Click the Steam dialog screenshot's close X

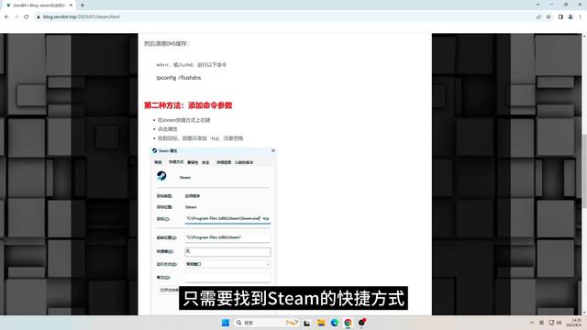[x=273, y=150]
